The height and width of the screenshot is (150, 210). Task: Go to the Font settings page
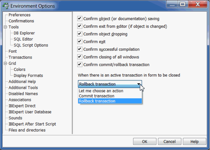13,51
